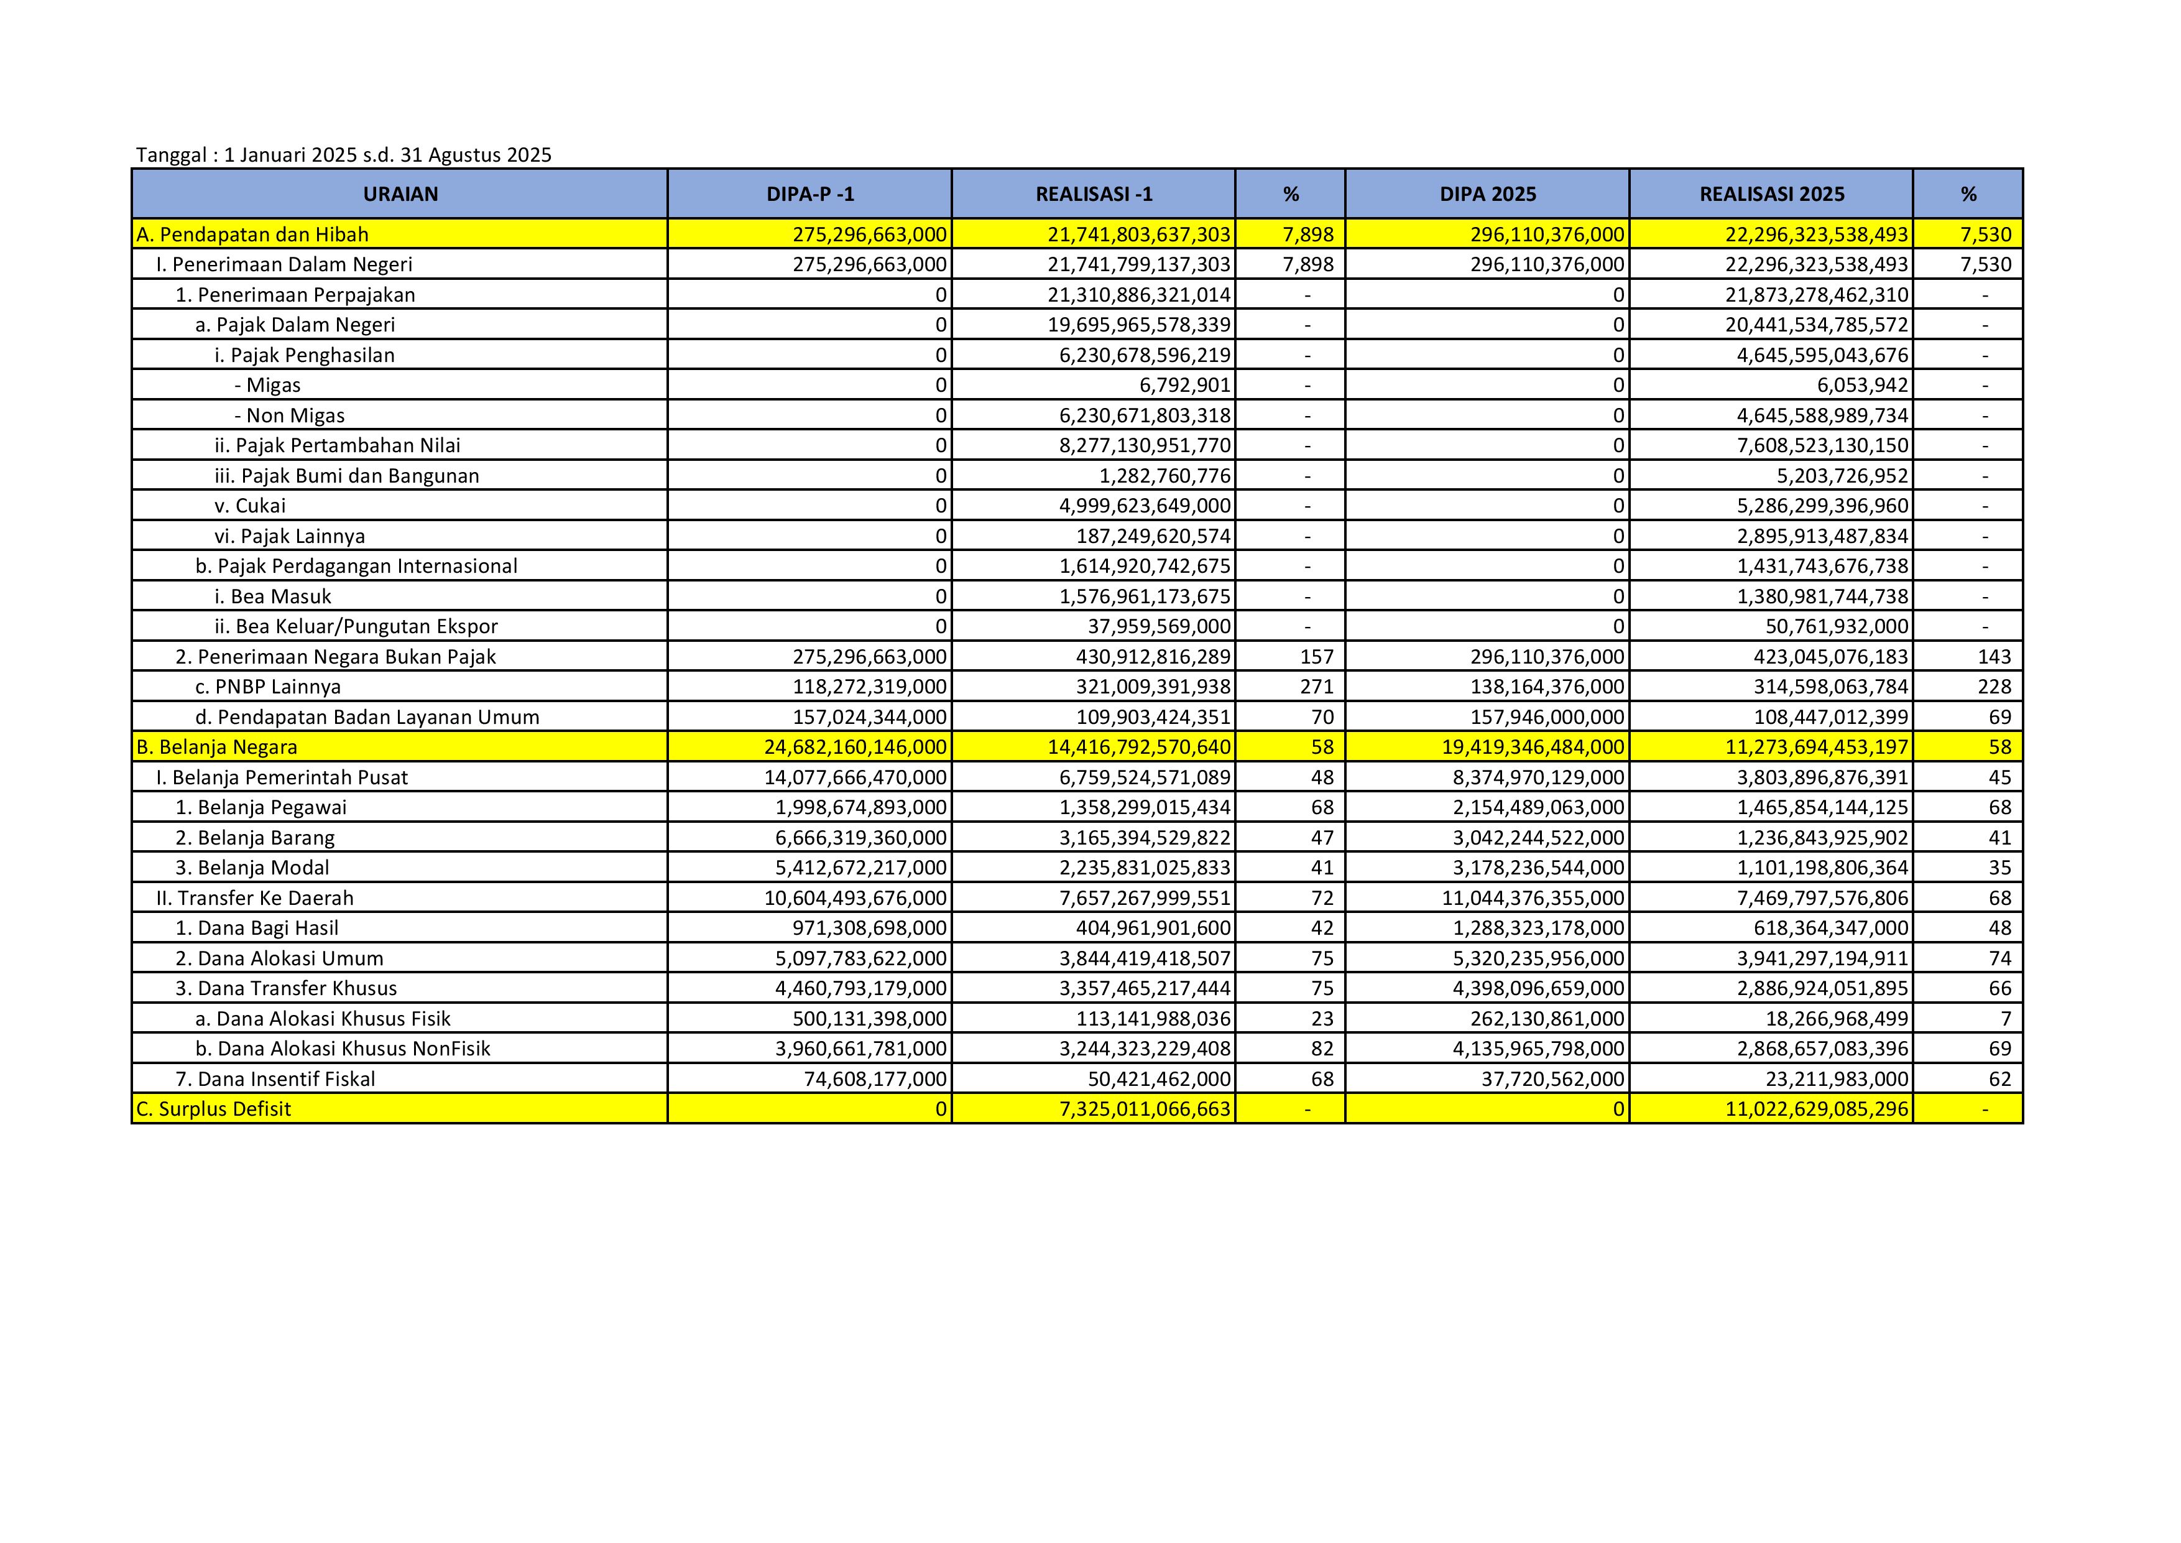Select the C. Surplus Defisit row label
The image size is (2181, 1543).
(214, 1109)
